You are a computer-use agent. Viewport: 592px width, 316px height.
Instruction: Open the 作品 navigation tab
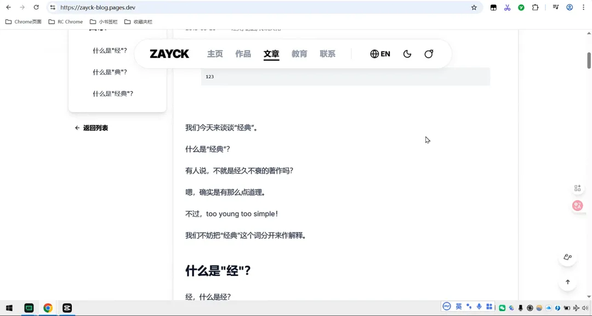click(x=243, y=54)
